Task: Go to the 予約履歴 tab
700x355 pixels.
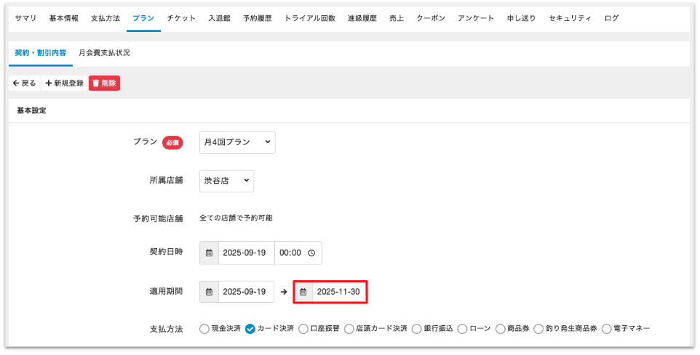Action: click(258, 18)
